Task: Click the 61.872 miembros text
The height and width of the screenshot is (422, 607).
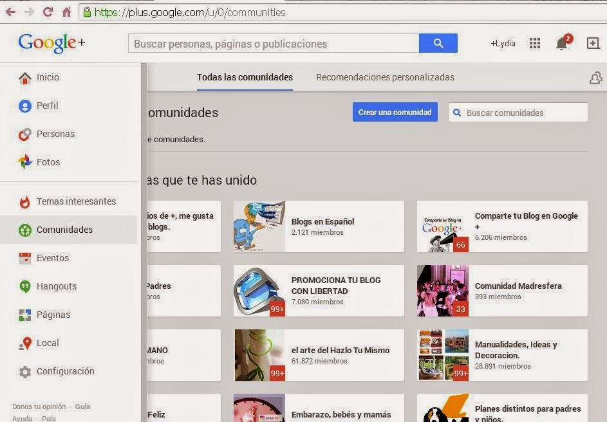Action: [319, 361]
